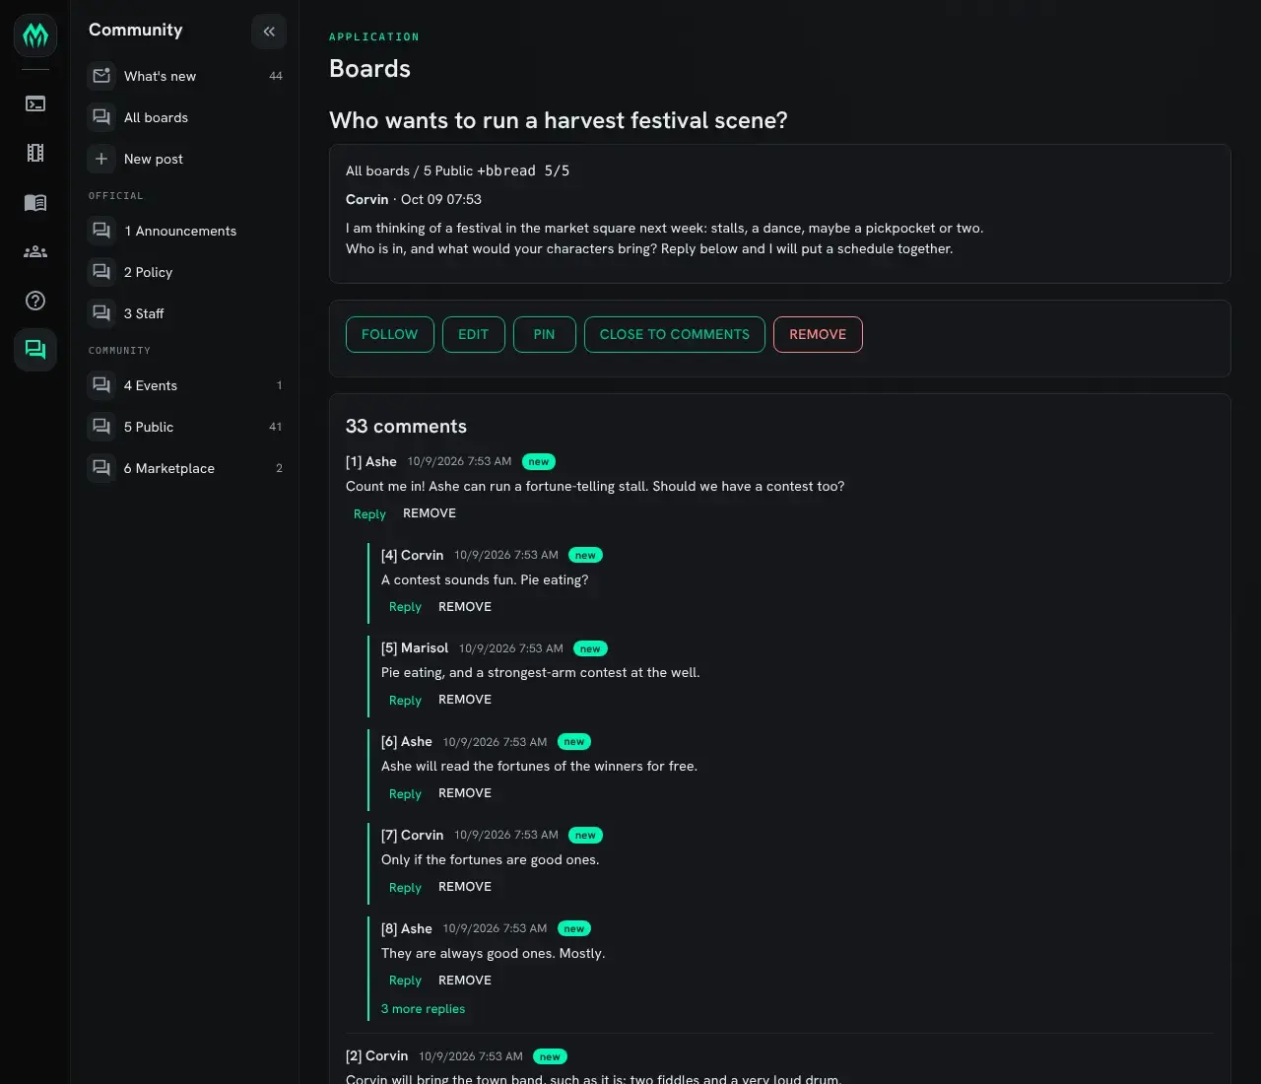
Task: Remove comment [7] by Corvin
Action: pos(465,887)
